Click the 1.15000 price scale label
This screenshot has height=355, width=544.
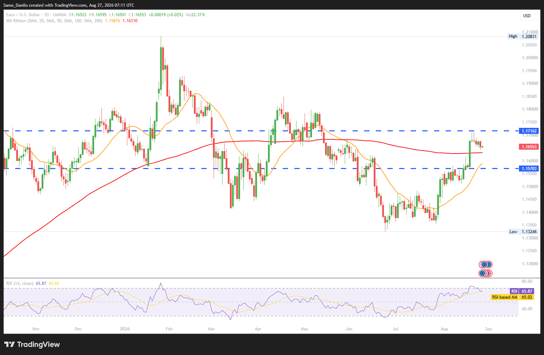[x=530, y=187]
